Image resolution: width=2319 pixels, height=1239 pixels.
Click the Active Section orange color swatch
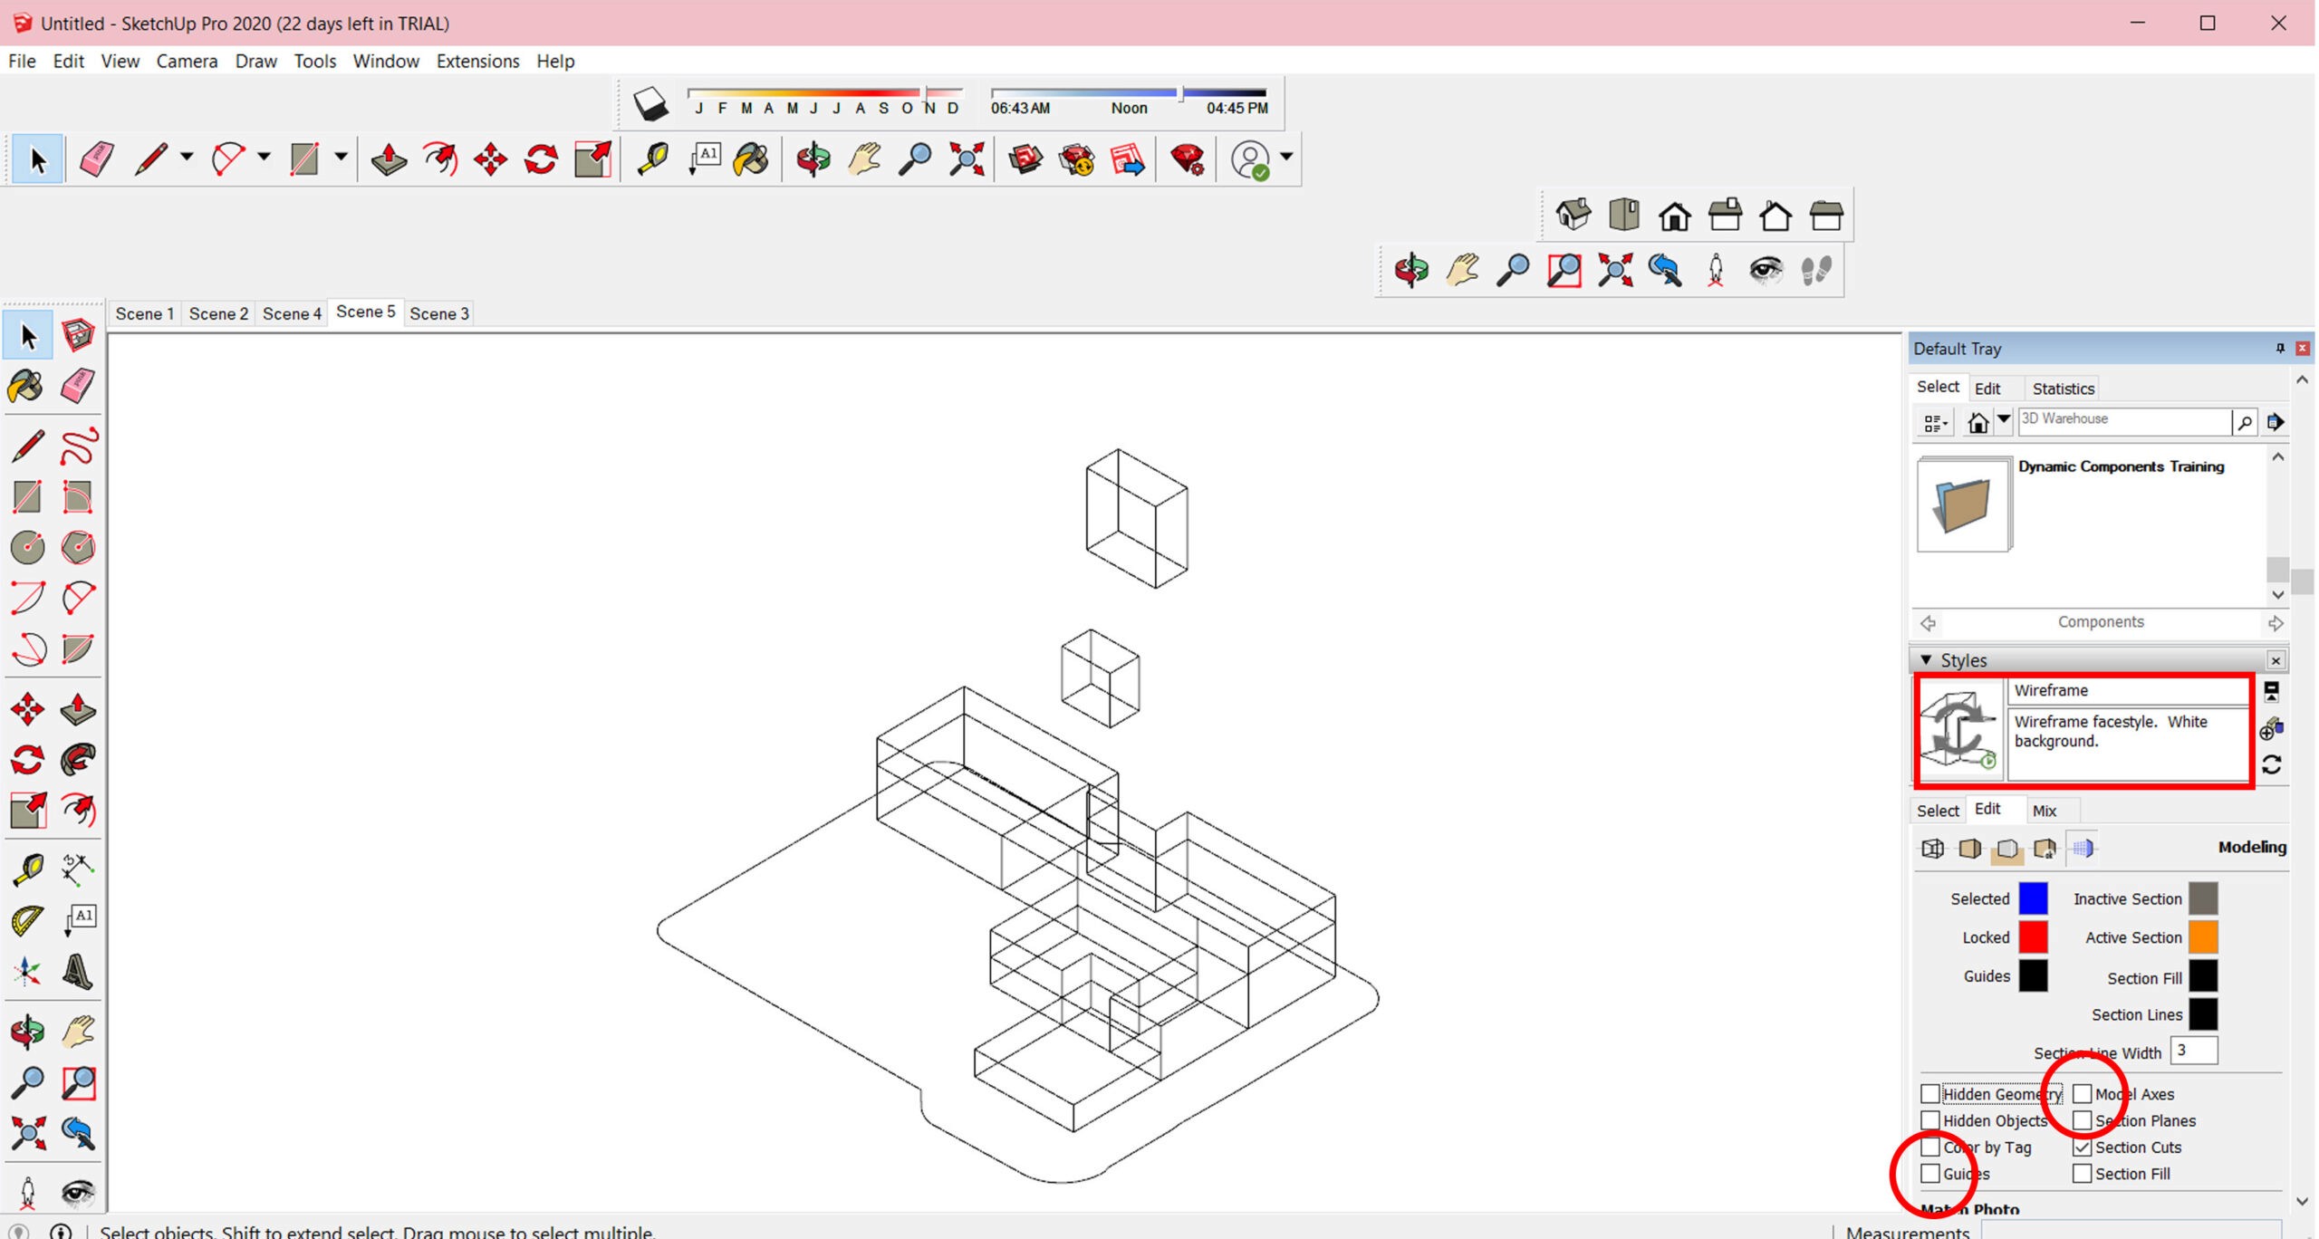click(x=2203, y=937)
